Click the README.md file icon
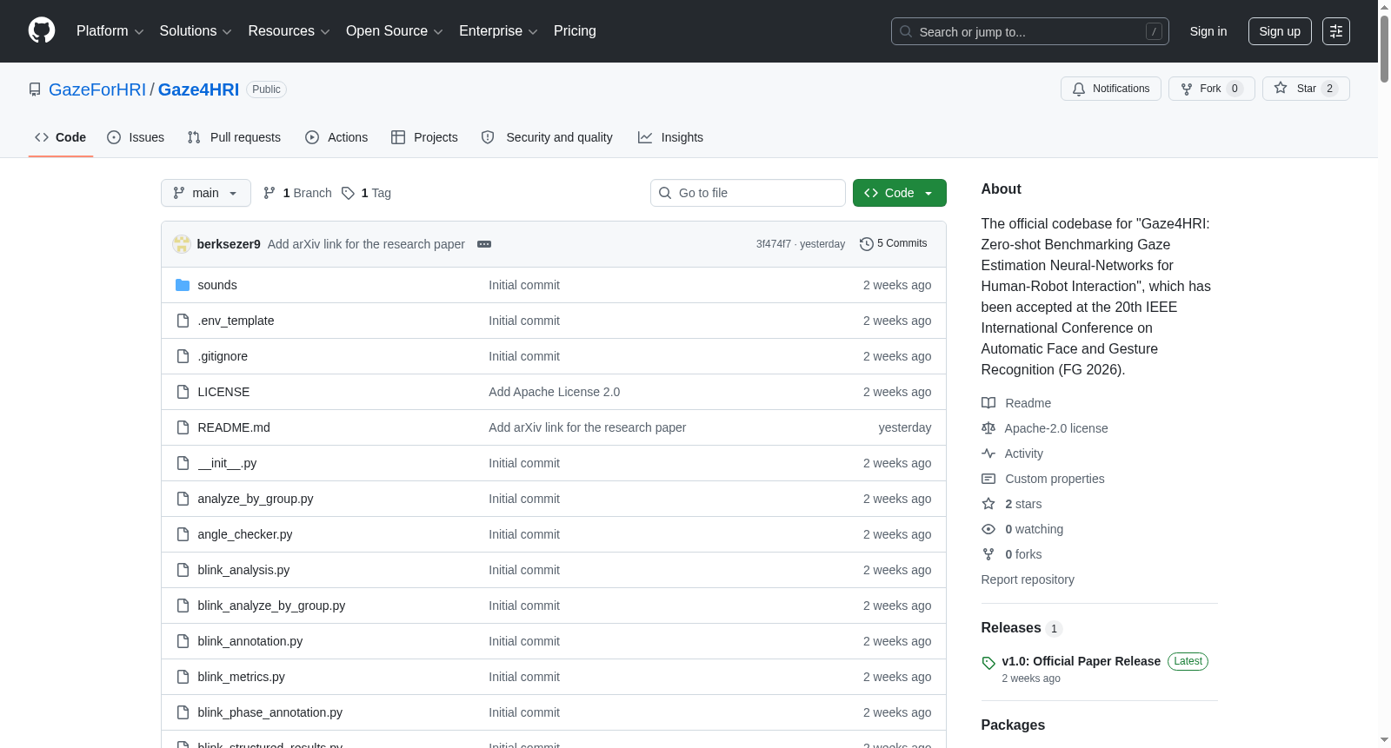This screenshot has height=748, width=1391. (x=183, y=427)
